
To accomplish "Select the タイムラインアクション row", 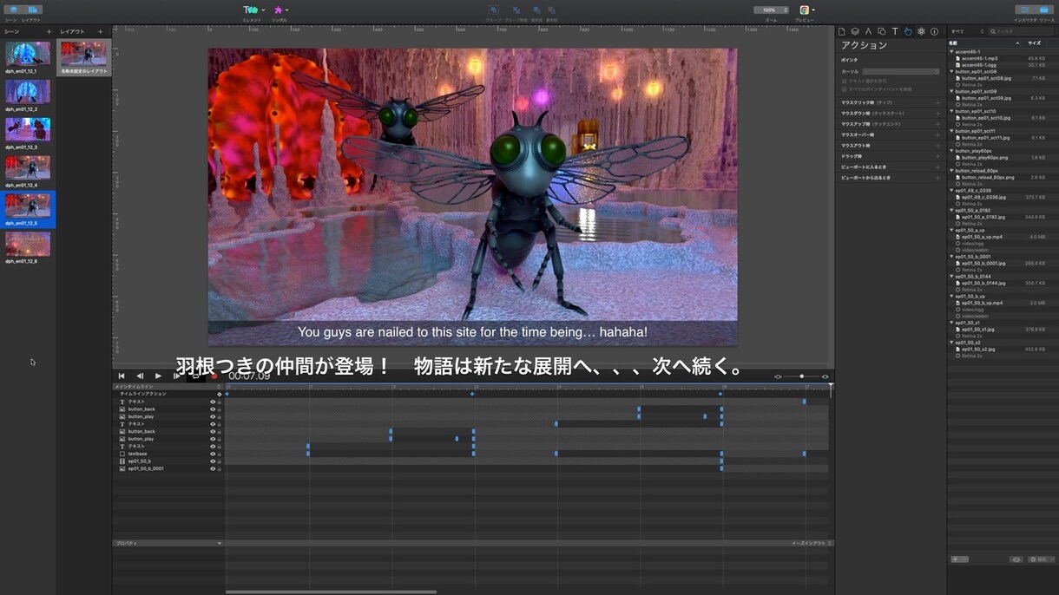I will point(168,394).
